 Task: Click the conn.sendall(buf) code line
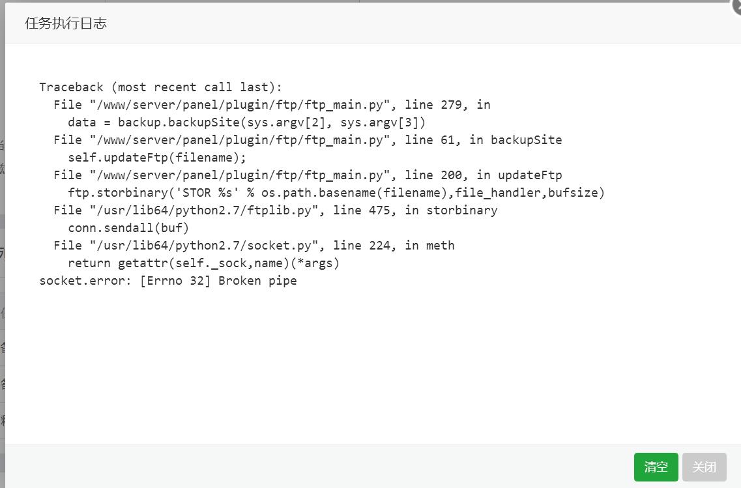point(128,227)
